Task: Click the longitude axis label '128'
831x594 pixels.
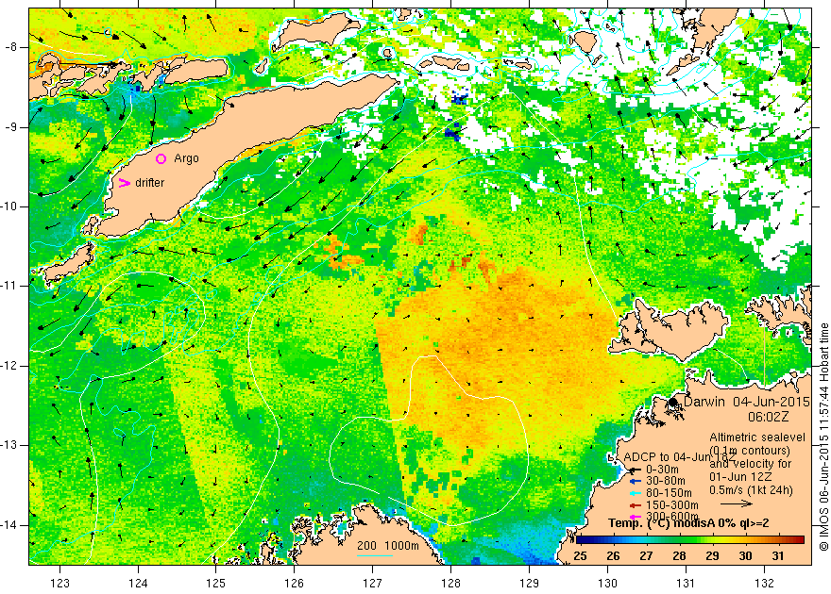Action: [451, 583]
